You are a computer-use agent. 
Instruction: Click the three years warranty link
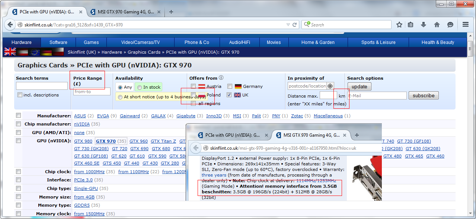pos(214,175)
